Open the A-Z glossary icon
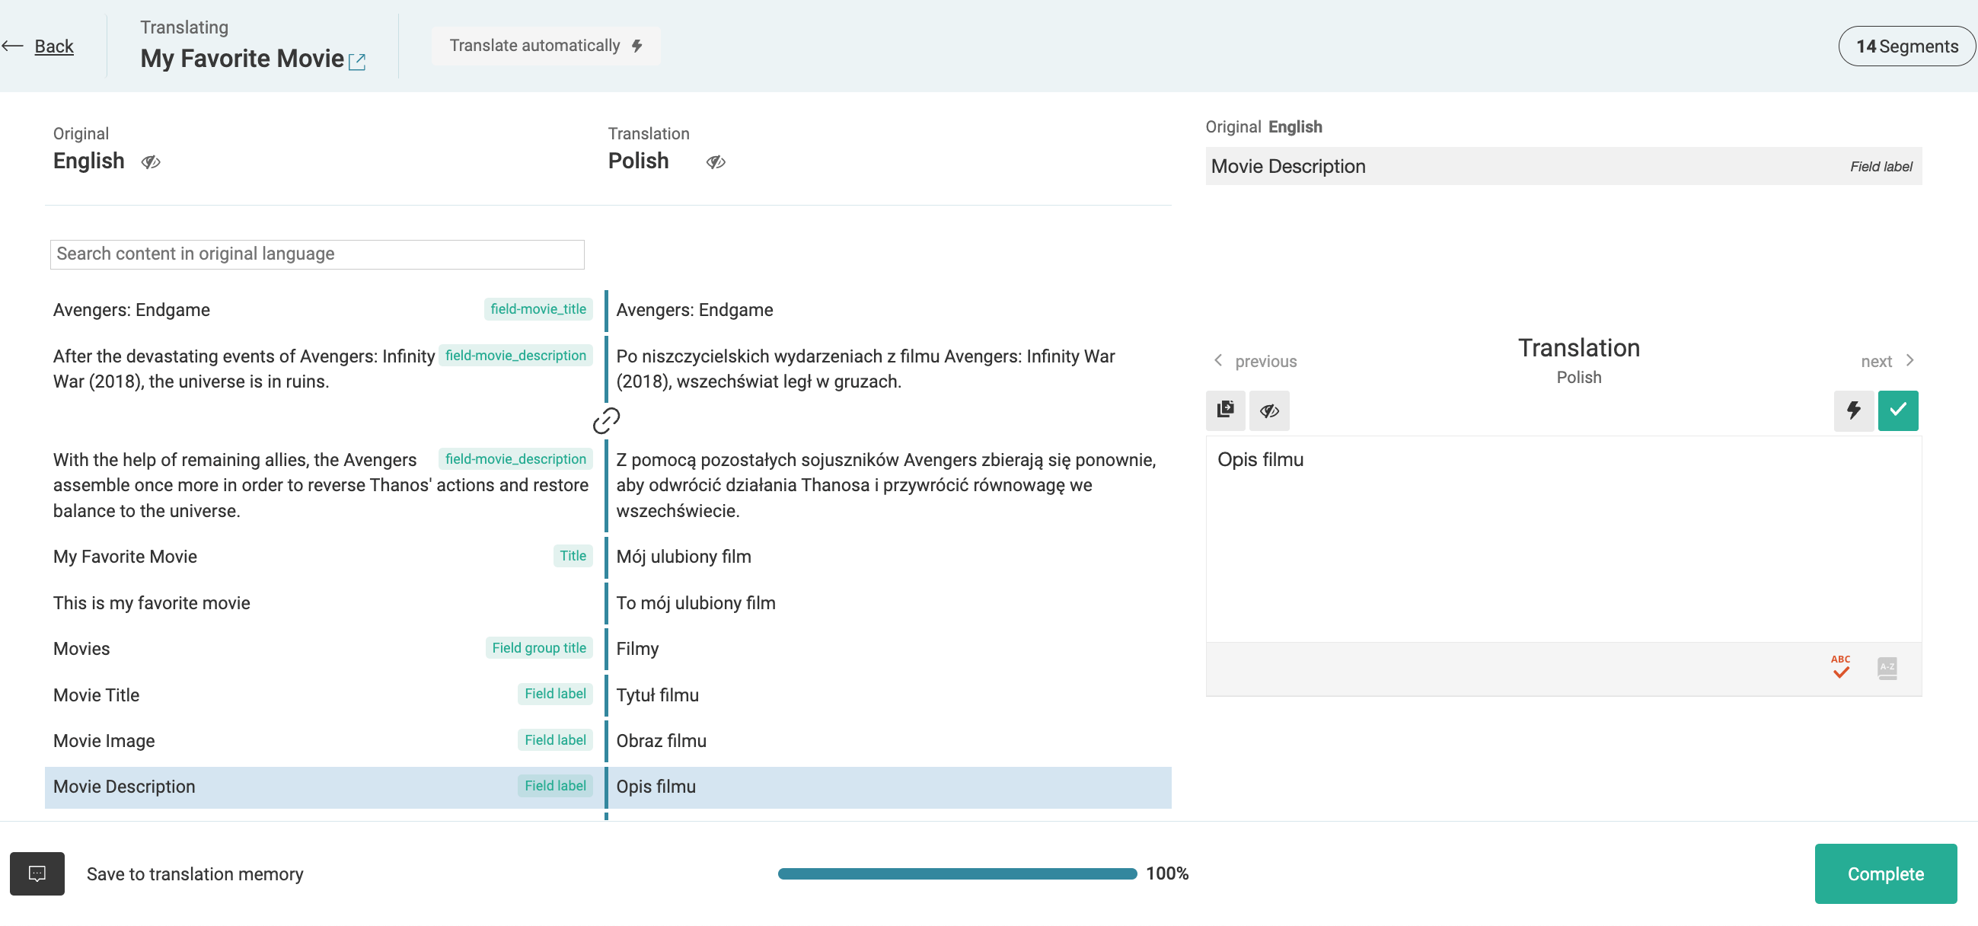Viewport: 1978px width, 926px height. (1887, 667)
